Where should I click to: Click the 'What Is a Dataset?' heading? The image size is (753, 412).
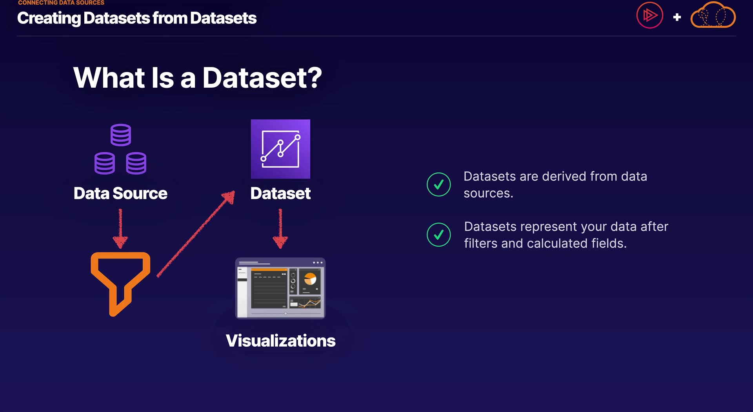[x=197, y=78]
